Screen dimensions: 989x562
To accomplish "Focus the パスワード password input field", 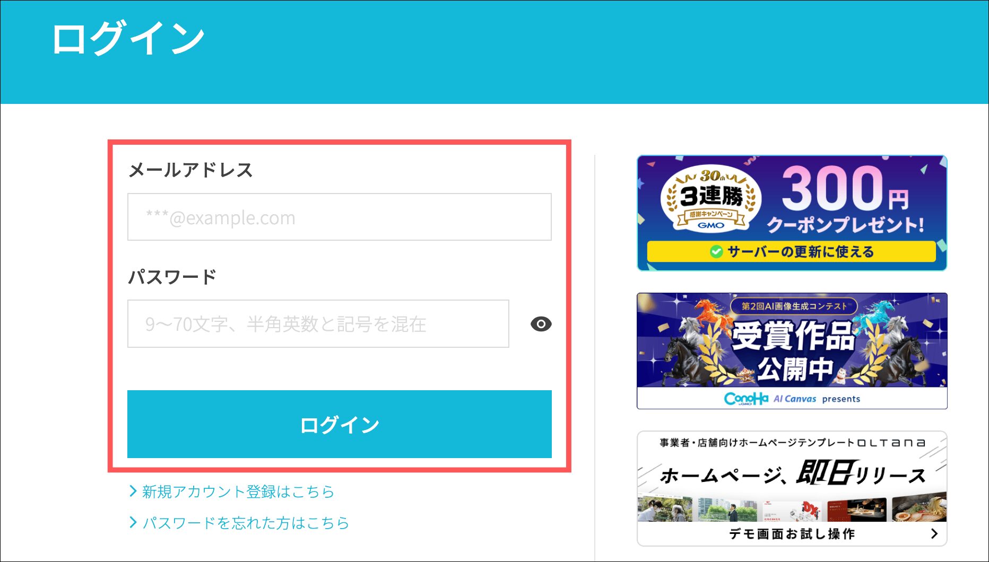I will [x=318, y=324].
